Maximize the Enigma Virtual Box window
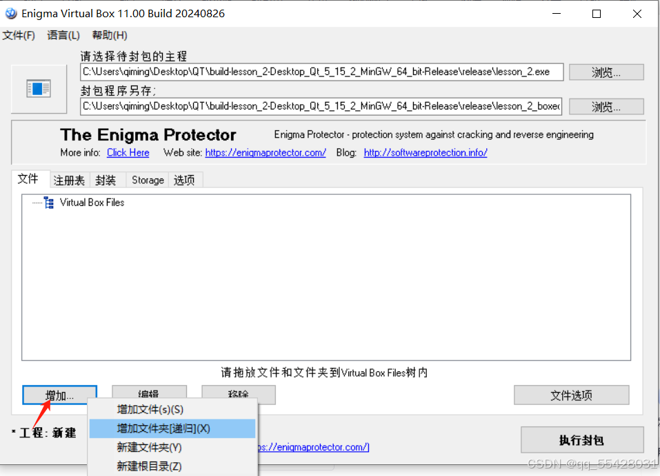Viewport: 660px width, 476px height. [597, 14]
